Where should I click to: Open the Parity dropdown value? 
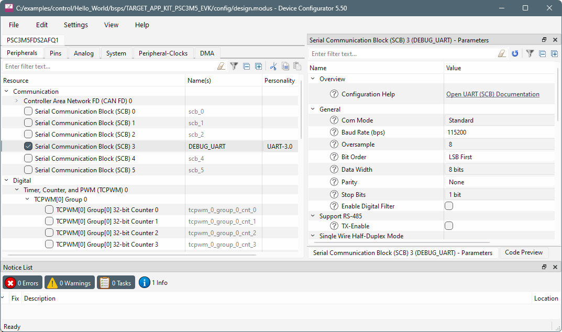tap(500, 182)
